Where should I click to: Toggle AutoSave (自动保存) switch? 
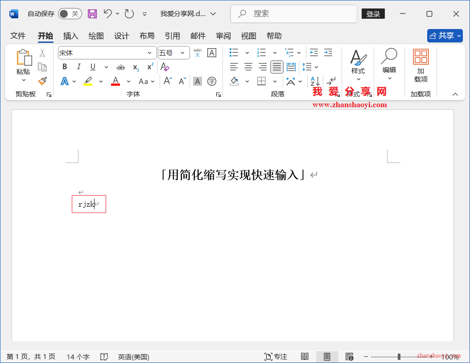(70, 14)
